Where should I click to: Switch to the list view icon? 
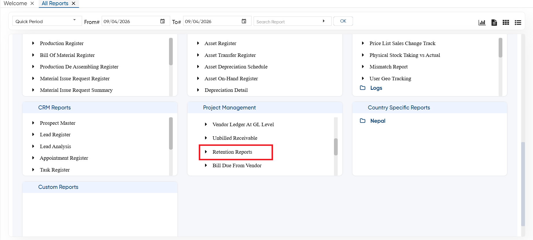518,22
